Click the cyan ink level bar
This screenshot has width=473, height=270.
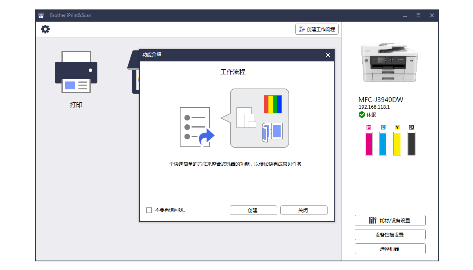383,143
